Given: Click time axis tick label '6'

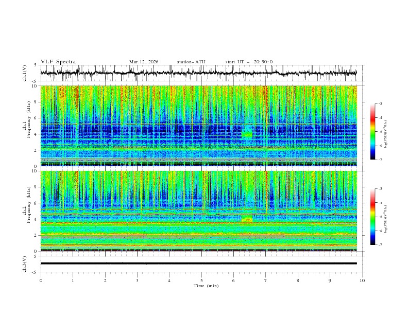Looking at the screenshot, I should tap(233, 281).
